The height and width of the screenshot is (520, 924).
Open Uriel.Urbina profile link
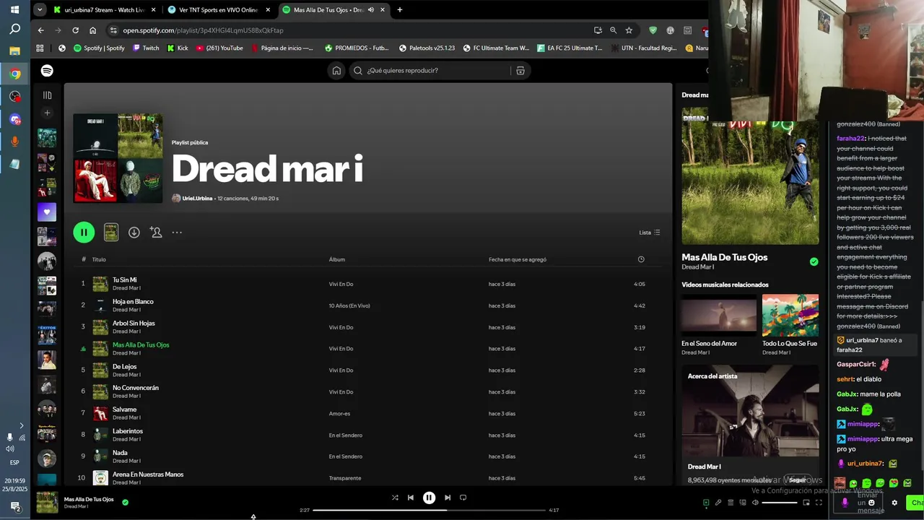(x=197, y=198)
